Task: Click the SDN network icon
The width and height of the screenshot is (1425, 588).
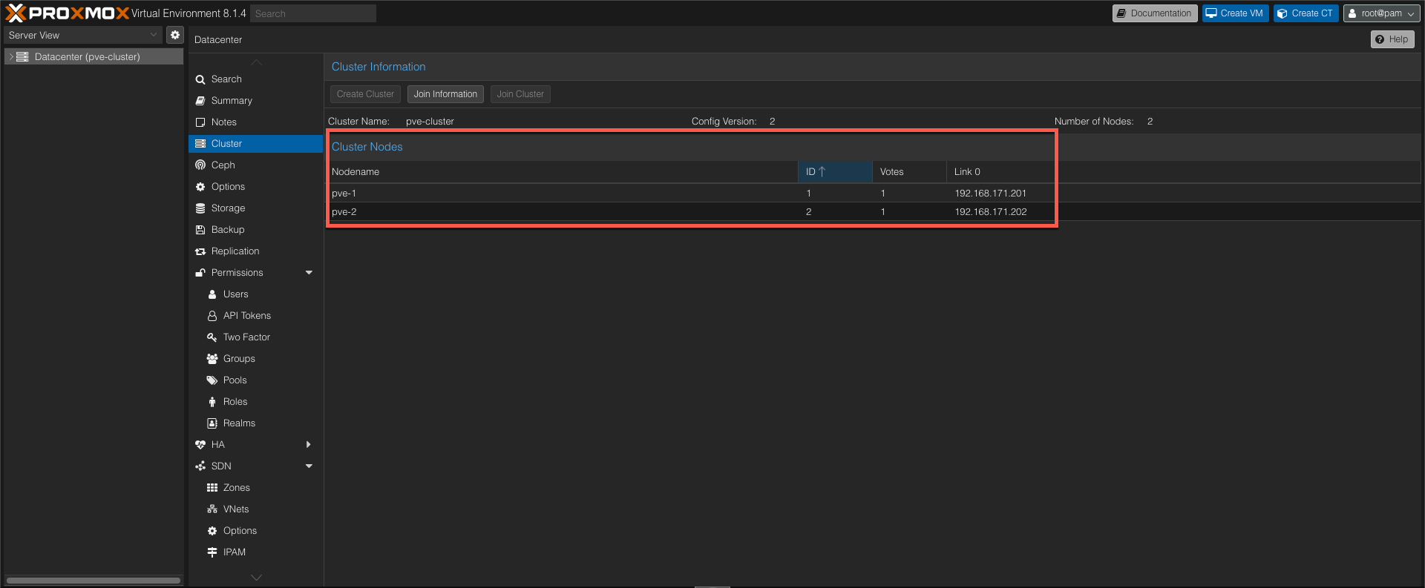Action: [200, 466]
